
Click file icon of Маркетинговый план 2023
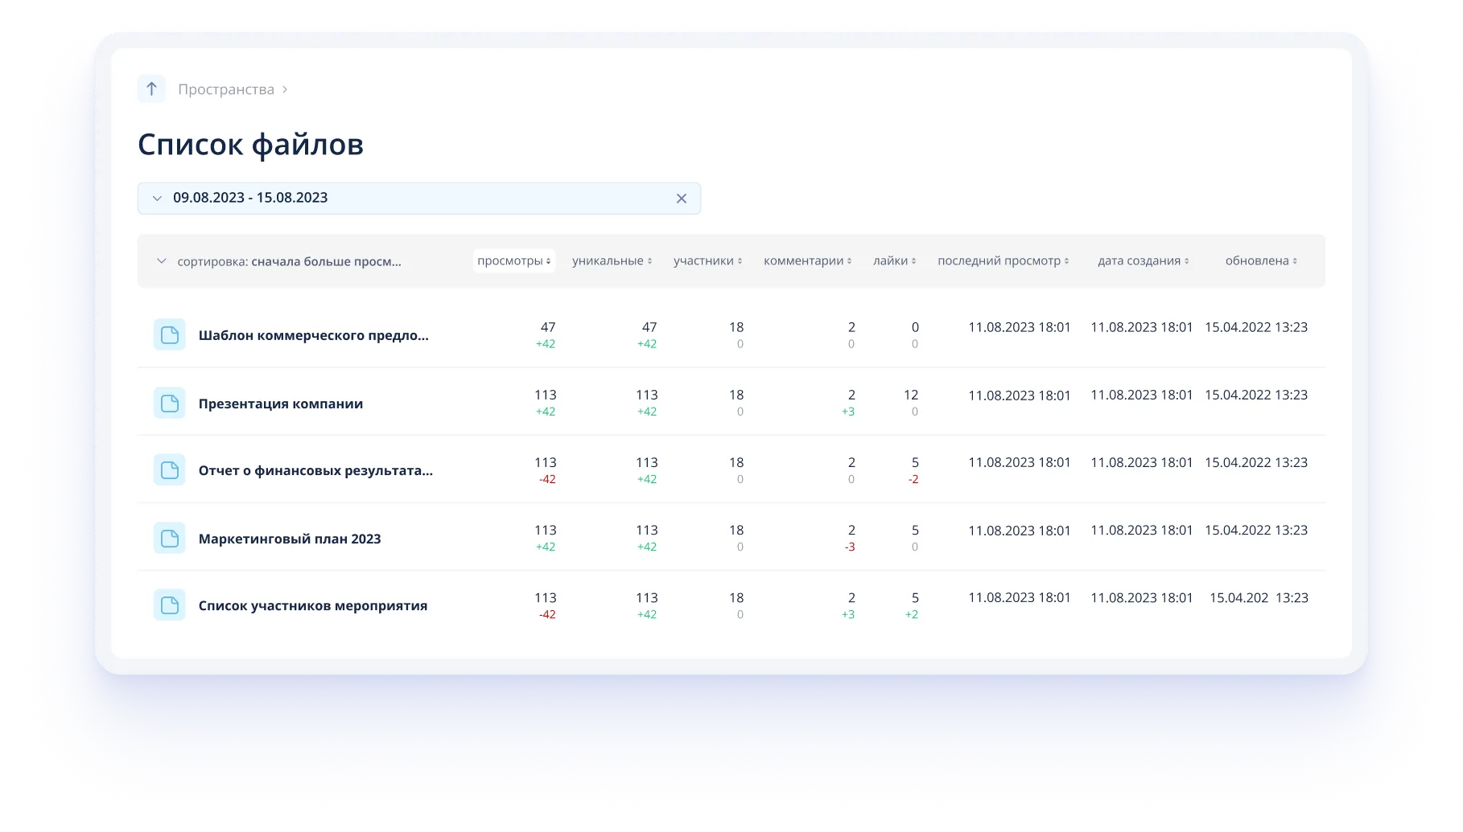[x=170, y=539]
